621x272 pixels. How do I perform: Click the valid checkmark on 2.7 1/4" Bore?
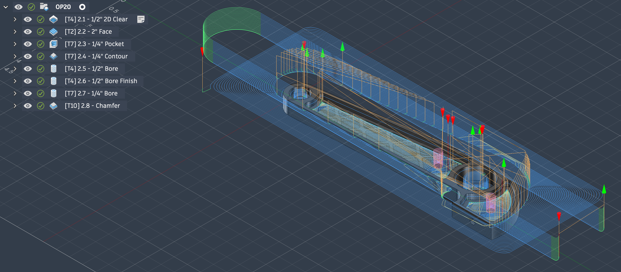coord(41,93)
